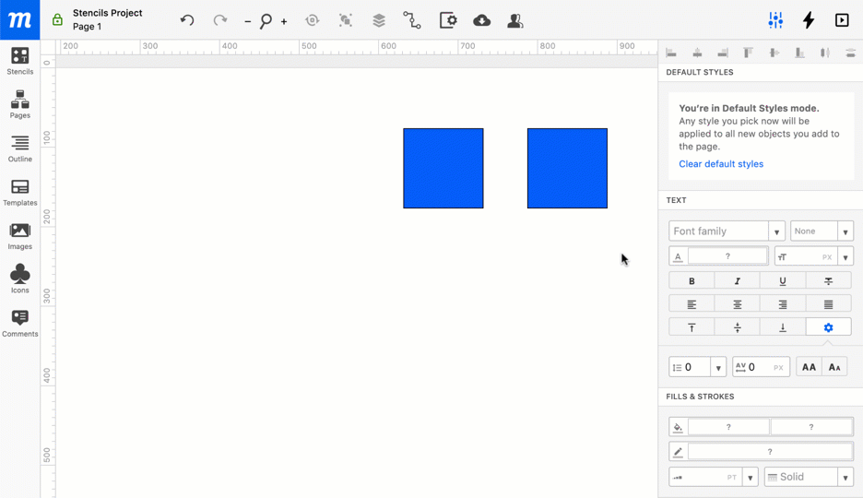Image resolution: width=863 pixels, height=498 pixels.
Task: Click align bottom edges icon
Action: (x=799, y=53)
